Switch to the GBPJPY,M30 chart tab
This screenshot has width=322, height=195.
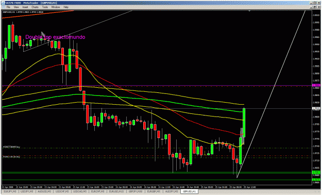tap(135, 191)
